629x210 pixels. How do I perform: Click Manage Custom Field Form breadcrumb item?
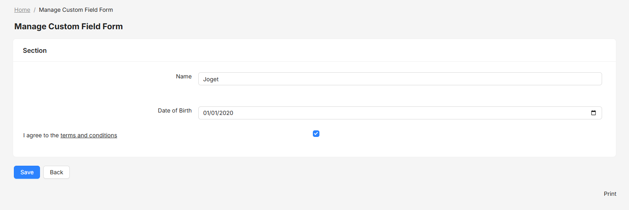point(76,10)
